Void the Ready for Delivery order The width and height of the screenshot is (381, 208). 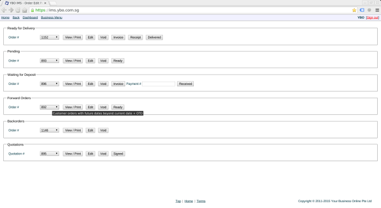coord(103,38)
